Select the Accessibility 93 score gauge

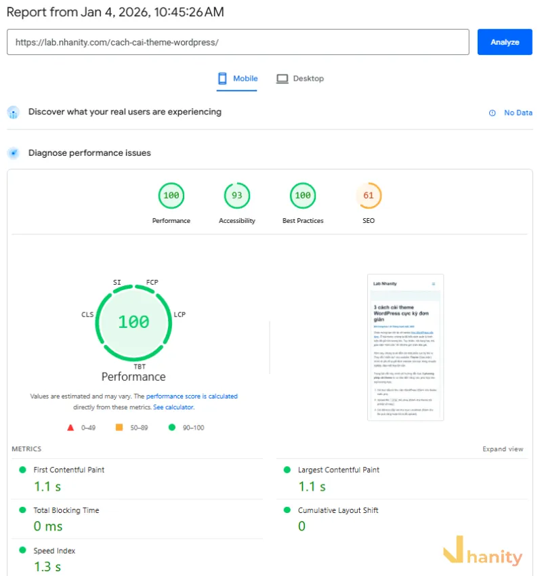237,195
